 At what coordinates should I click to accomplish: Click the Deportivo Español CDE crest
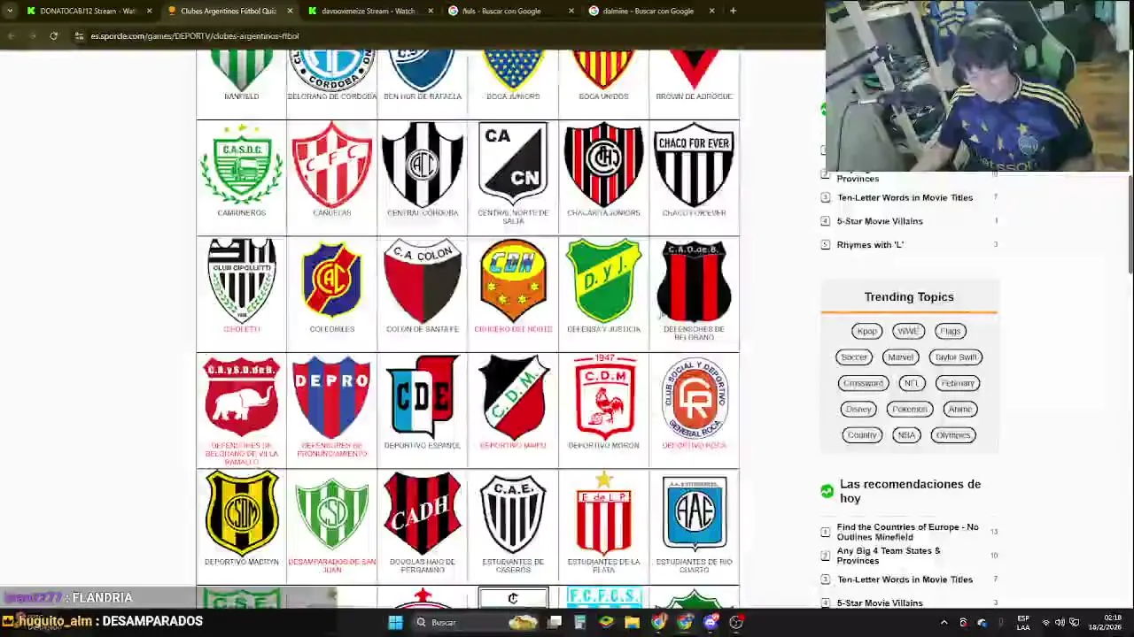tap(423, 398)
